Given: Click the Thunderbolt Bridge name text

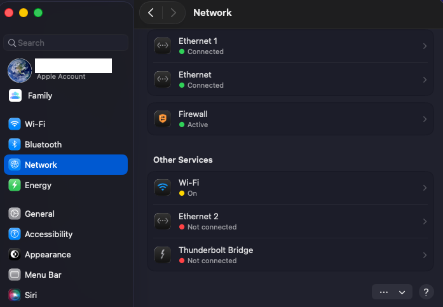Looking at the screenshot, I should pyautogui.click(x=216, y=250).
